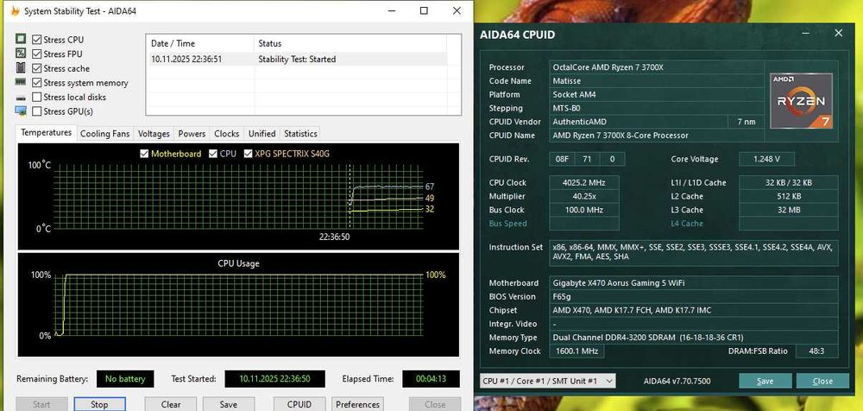Click the disk icon beside Stress local disks

[x=21, y=98]
